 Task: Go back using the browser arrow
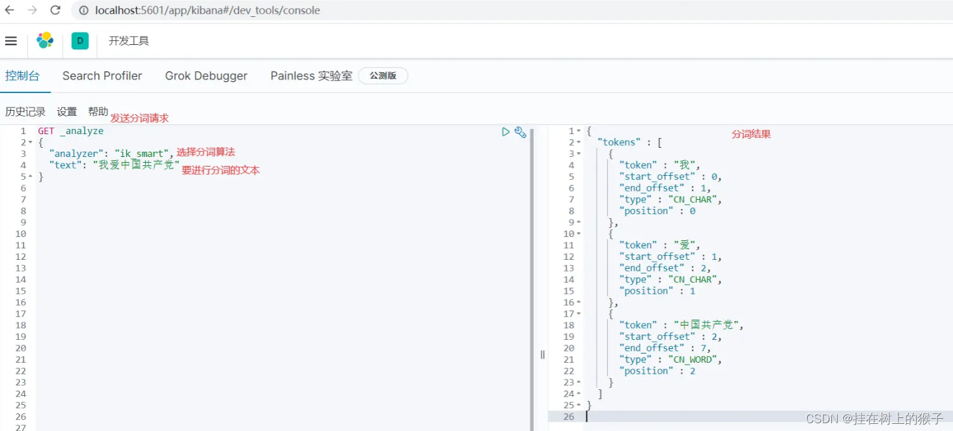point(10,10)
